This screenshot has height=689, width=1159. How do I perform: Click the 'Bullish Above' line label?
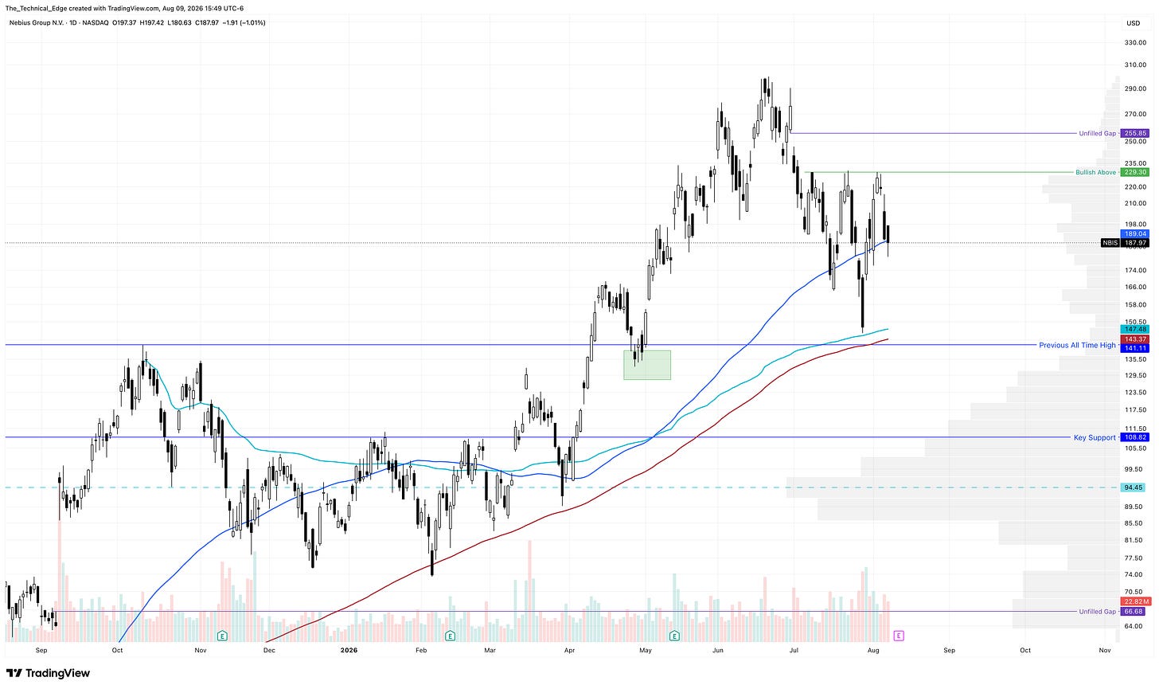[1095, 172]
